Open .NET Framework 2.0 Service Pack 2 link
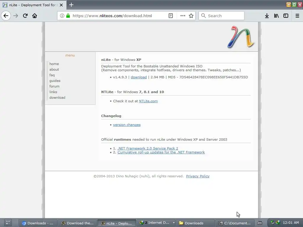Viewport: 303px width, 227px height. pos(148,148)
